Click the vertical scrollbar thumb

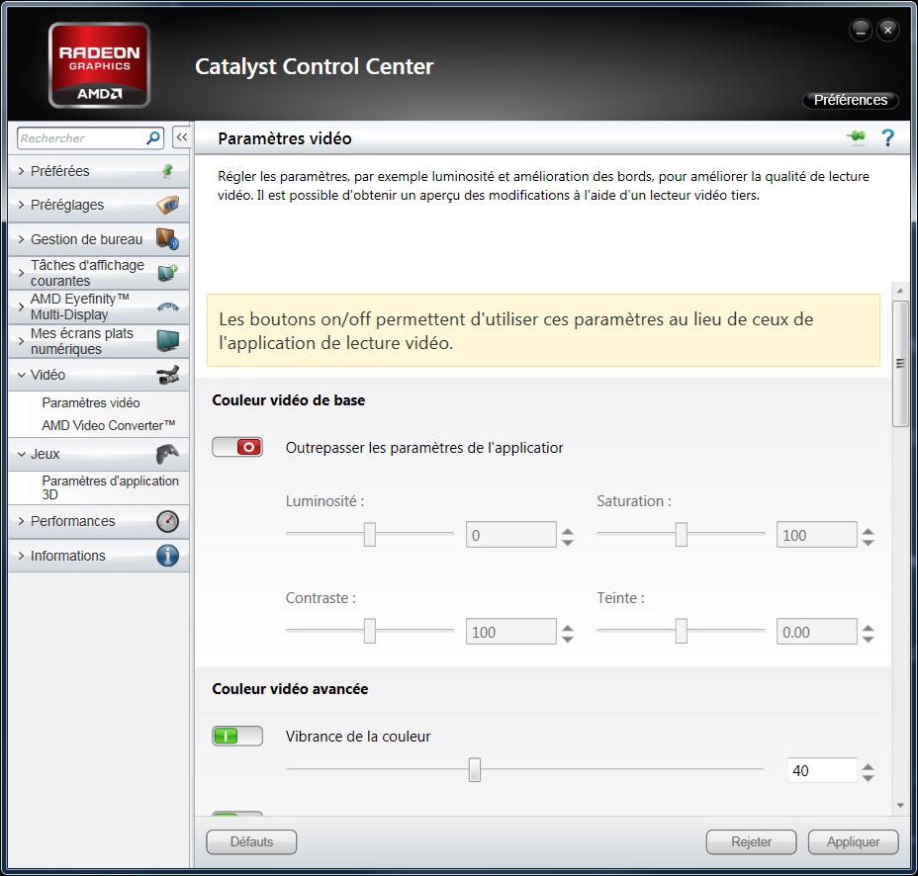pos(900,364)
